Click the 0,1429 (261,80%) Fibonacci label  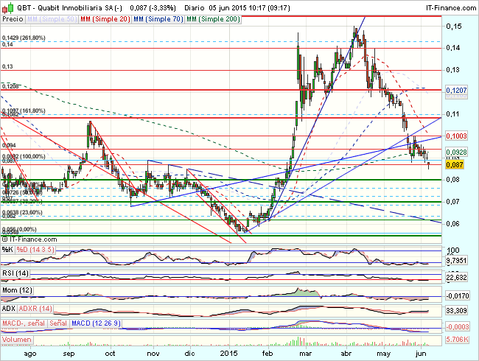pyautogui.click(x=24, y=38)
